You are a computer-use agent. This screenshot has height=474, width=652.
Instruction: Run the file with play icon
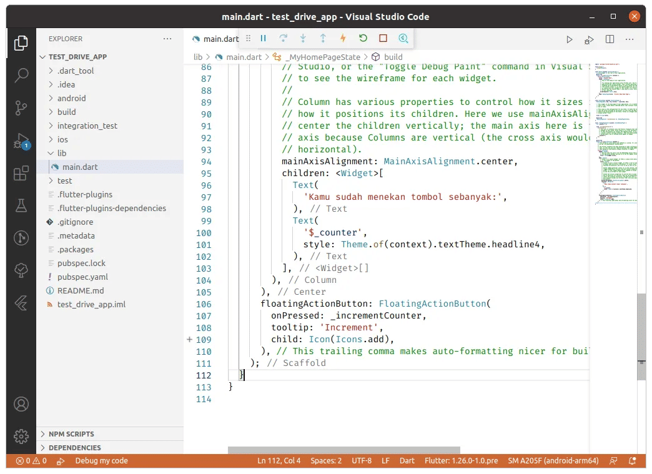(x=570, y=39)
